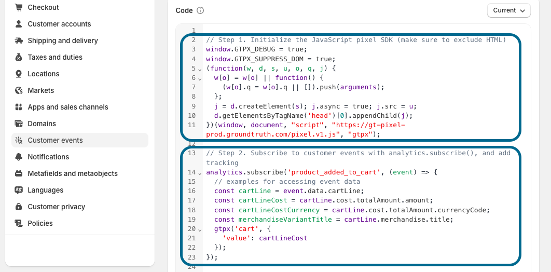Open the Current version dropdown

coord(508,10)
